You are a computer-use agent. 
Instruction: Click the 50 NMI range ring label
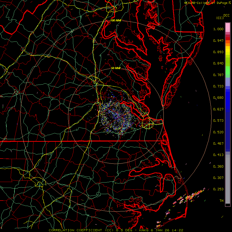point(116,68)
